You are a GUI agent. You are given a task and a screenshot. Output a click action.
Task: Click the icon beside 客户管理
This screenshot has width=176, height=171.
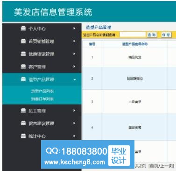click(x=23, y=67)
